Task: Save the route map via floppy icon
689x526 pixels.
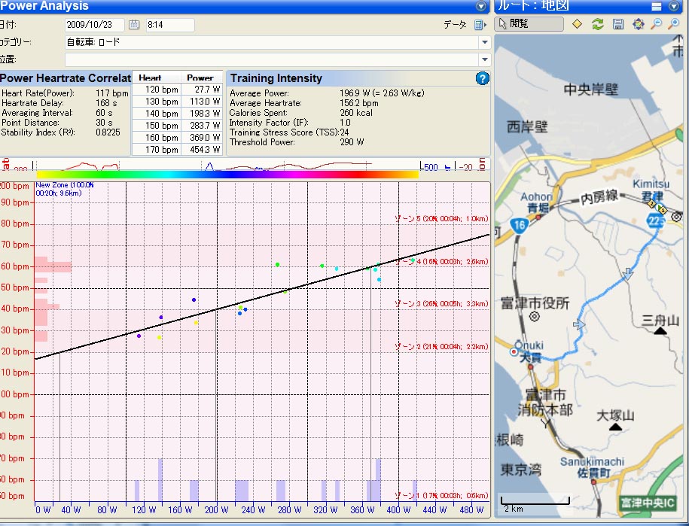Action: (x=617, y=24)
